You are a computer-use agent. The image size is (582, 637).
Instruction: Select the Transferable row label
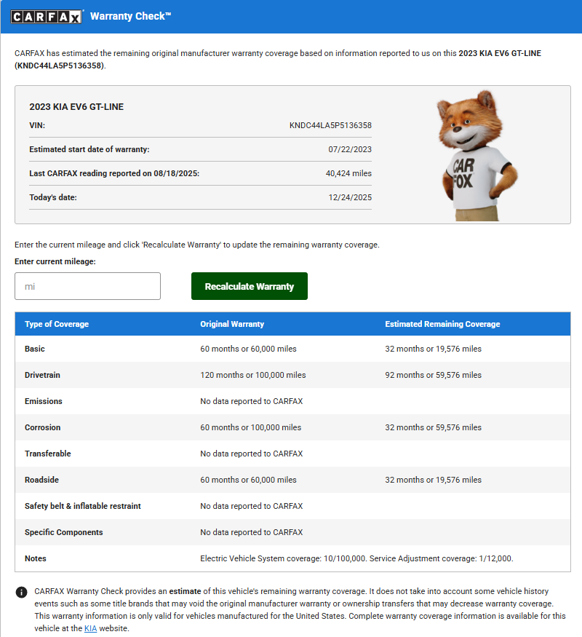tap(48, 454)
